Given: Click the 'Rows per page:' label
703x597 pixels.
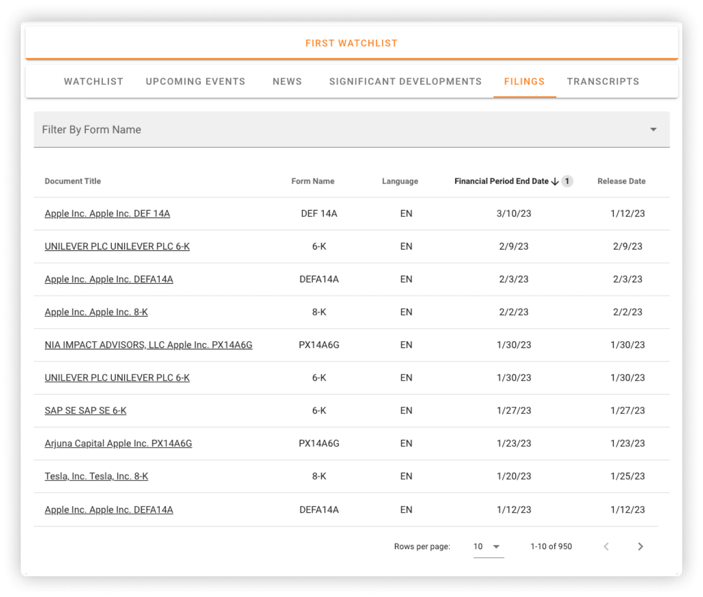Looking at the screenshot, I should (422, 547).
